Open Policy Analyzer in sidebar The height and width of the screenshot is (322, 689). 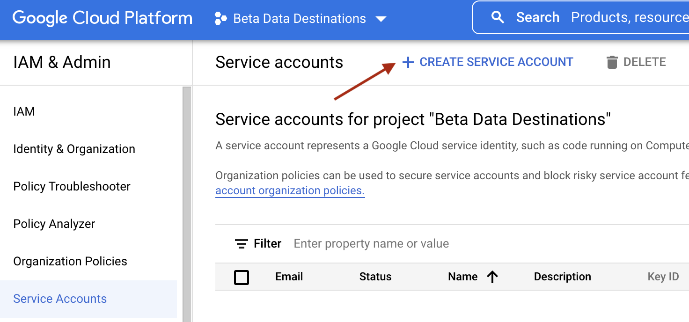(x=54, y=224)
